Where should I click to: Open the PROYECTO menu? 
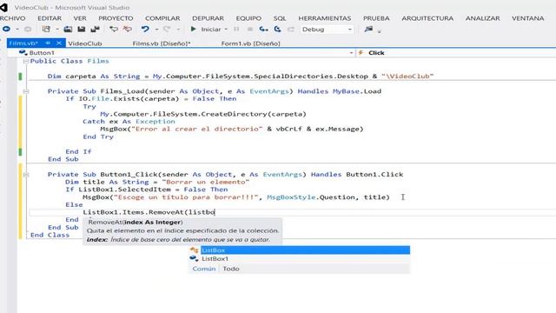coord(116,18)
